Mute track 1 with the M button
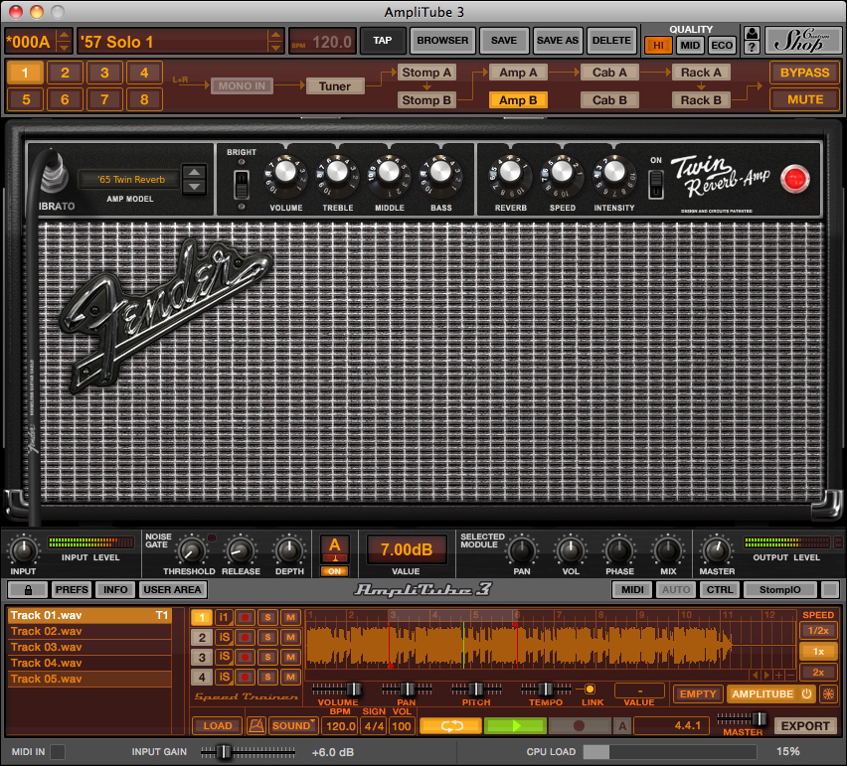Image resolution: width=847 pixels, height=766 pixels. 290,617
